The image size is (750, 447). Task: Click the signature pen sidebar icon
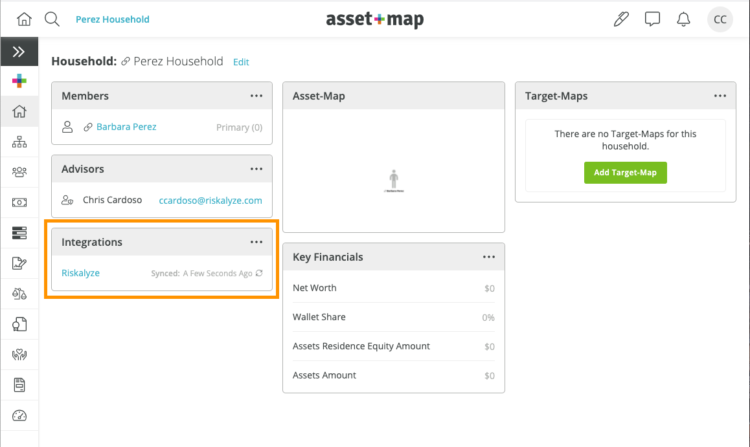click(19, 263)
